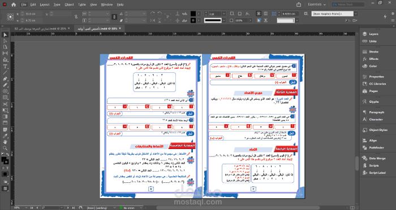Select the Zoom tool
This screenshot has height=210, width=396.
pos(5,148)
